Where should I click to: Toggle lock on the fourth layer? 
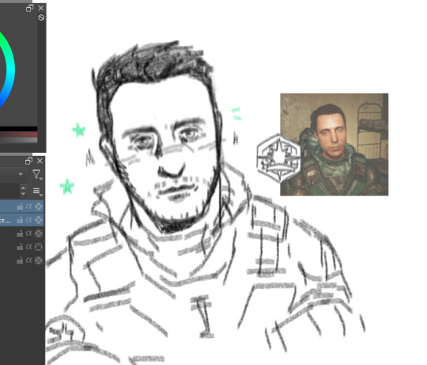[x=20, y=247]
